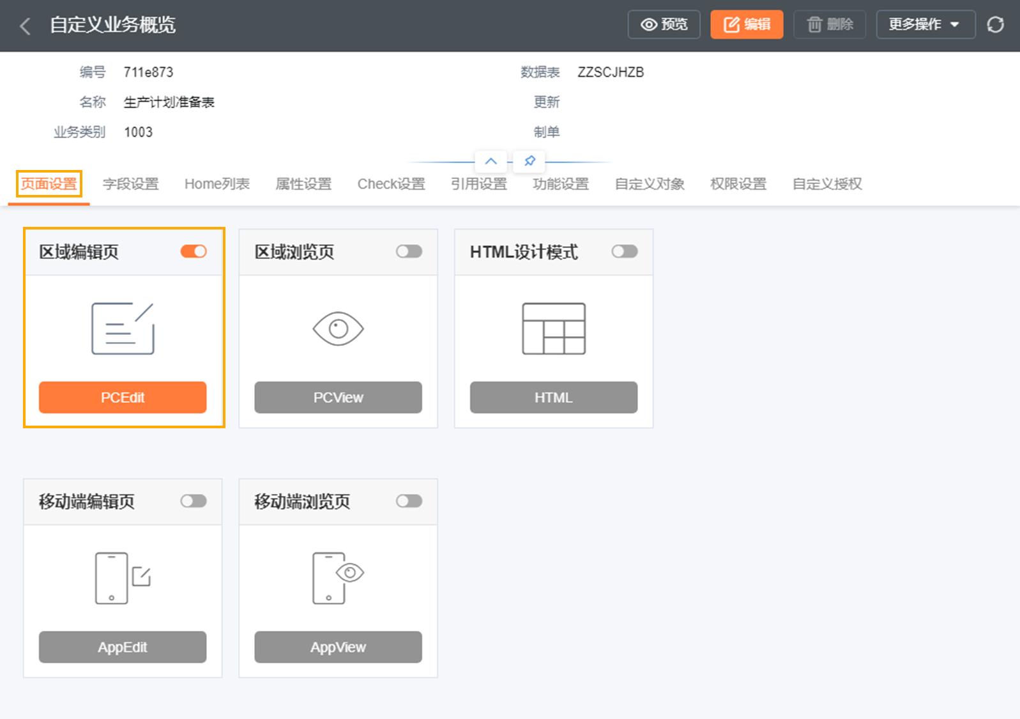Viewport: 1020px width, 719px height.
Task: Click the phone edit icon in 移动端编辑页 card
Action: coord(123,578)
